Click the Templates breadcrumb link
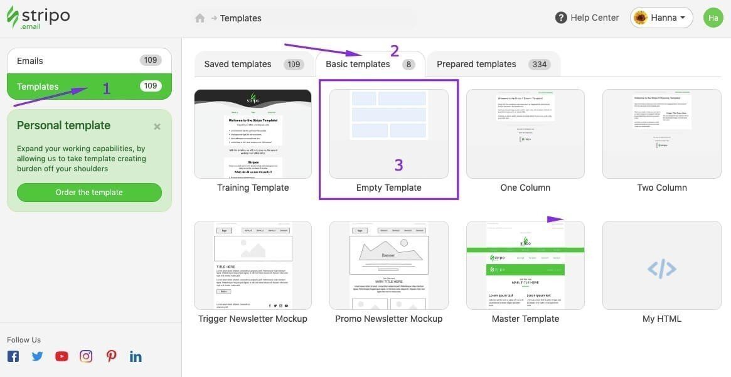The image size is (731, 377). point(241,18)
